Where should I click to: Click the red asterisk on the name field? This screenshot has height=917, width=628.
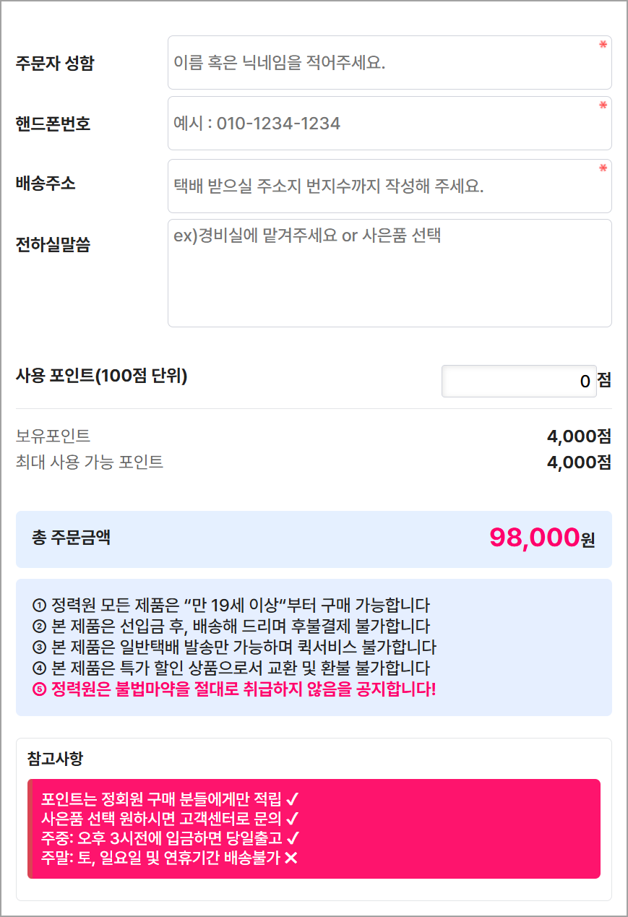tap(603, 45)
